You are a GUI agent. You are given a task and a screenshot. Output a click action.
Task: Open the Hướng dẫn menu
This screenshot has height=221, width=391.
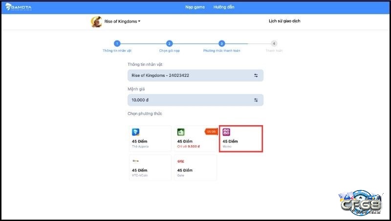click(x=224, y=7)
